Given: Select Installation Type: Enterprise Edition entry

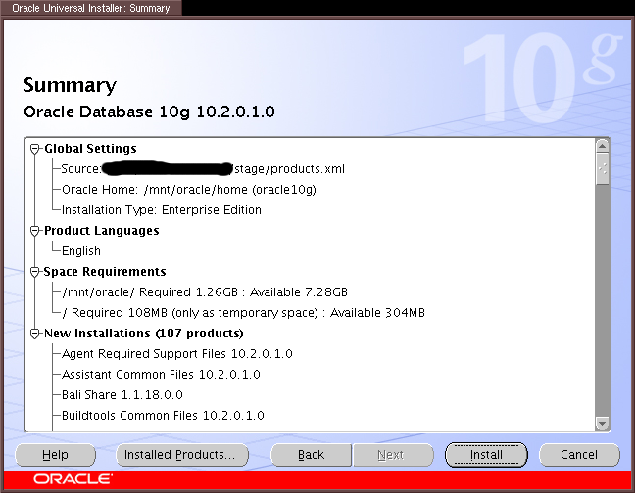Looking at the screenshot, I should coord(162,210).
